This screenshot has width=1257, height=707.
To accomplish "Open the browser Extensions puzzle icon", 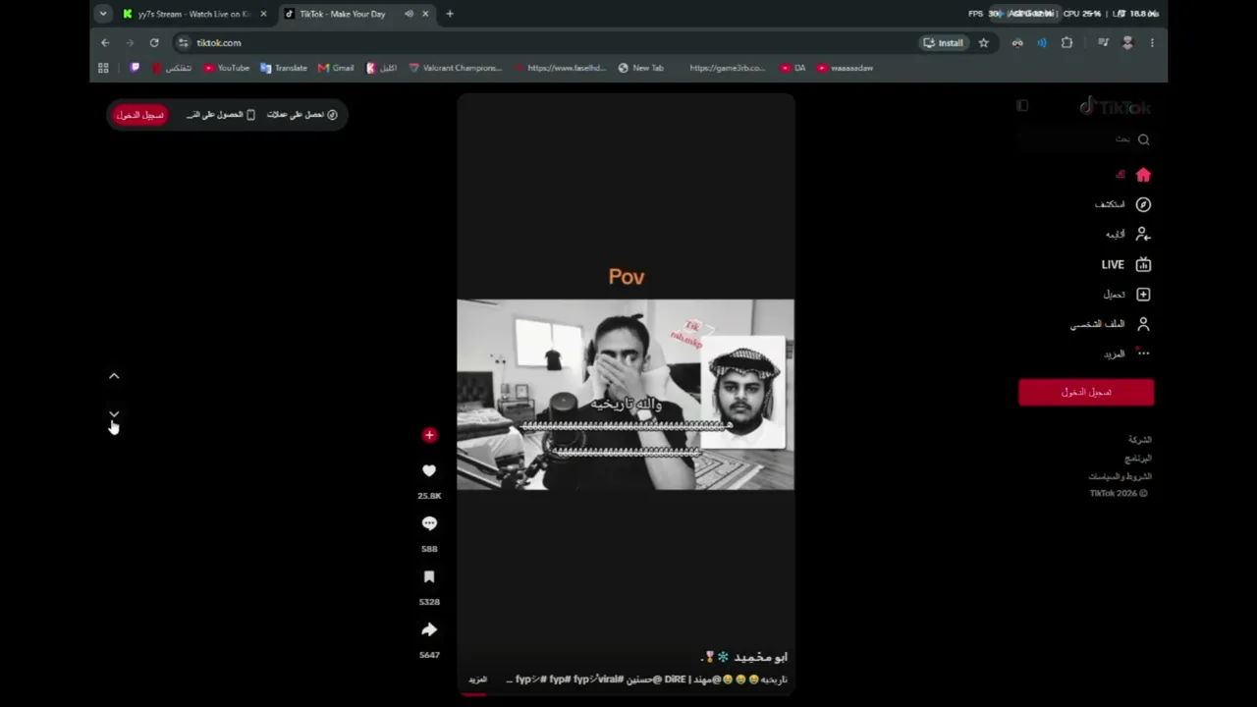I will coord(1066,42).
